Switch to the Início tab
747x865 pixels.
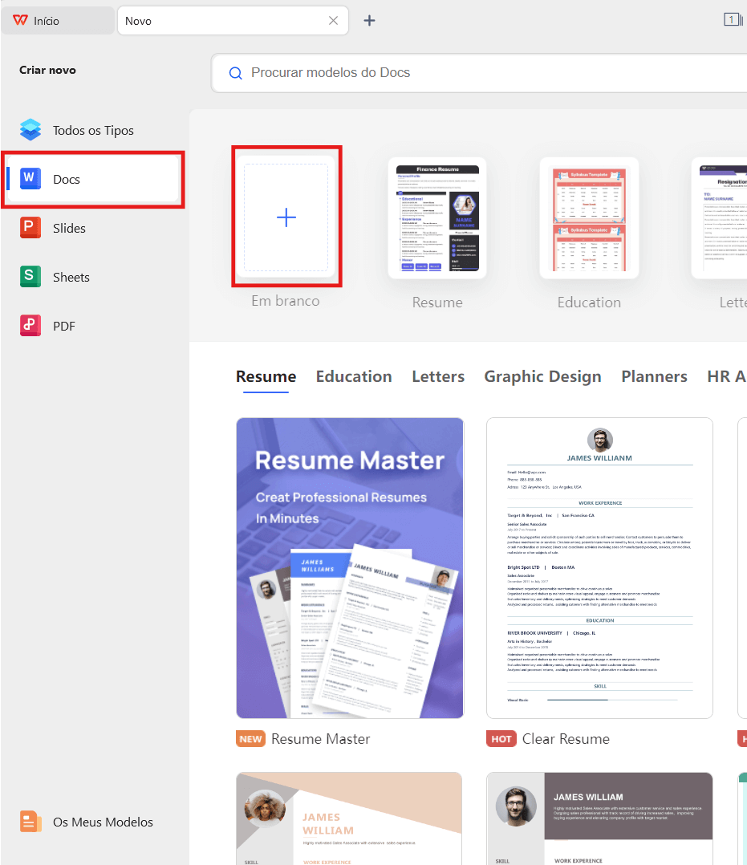click(x=58, y=21)
